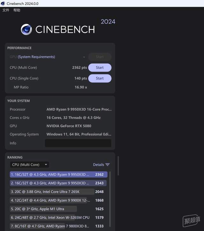This screenshot has height=231, width=204.
Task: Open the 文件 menu
Action: coord(6,10)
